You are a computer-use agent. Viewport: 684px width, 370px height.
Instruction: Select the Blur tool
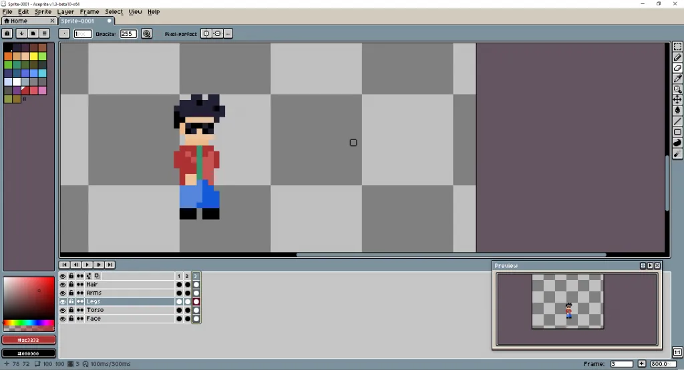pyautogui.click(x=677, y=153)
